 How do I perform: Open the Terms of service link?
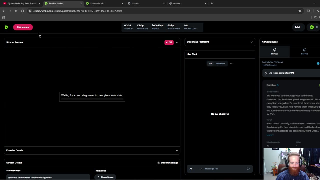(269, 65)
